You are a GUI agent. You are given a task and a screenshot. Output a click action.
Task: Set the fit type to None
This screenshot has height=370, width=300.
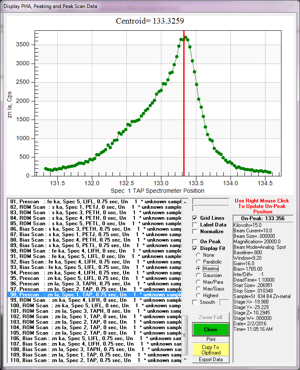198,255
